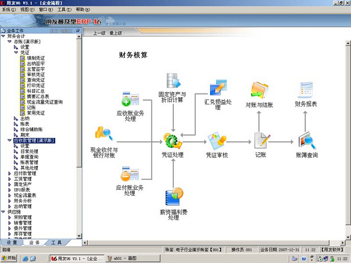Expand the 固定资产 node
351x263 pixels.
[x=10, y=185]
